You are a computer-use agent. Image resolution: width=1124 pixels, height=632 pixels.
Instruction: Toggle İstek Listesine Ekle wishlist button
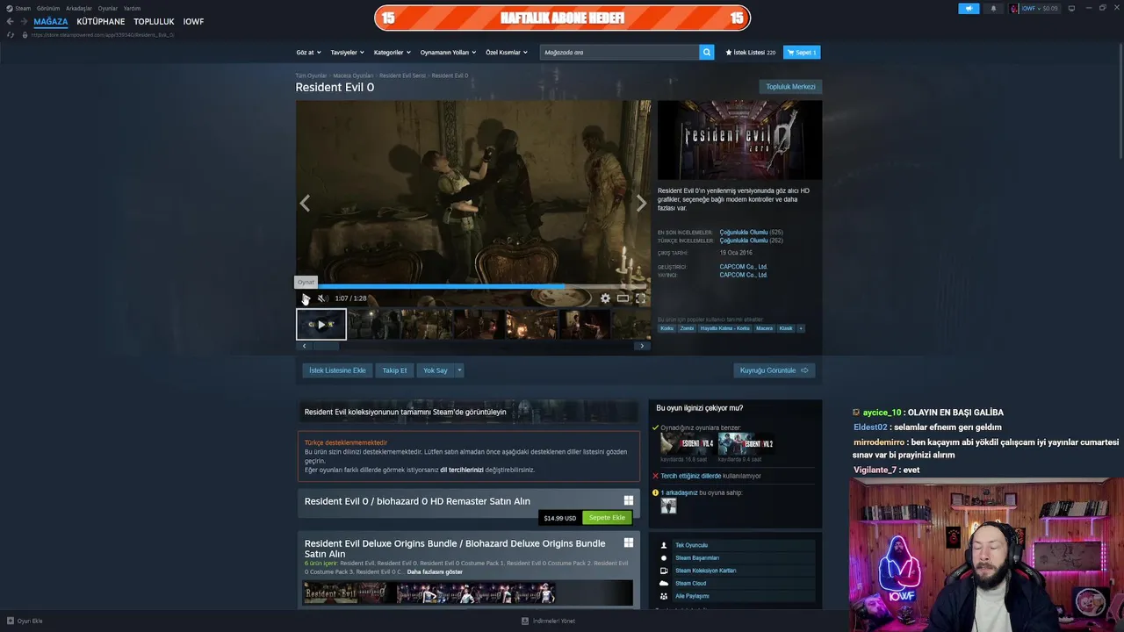tap(337, 370)
